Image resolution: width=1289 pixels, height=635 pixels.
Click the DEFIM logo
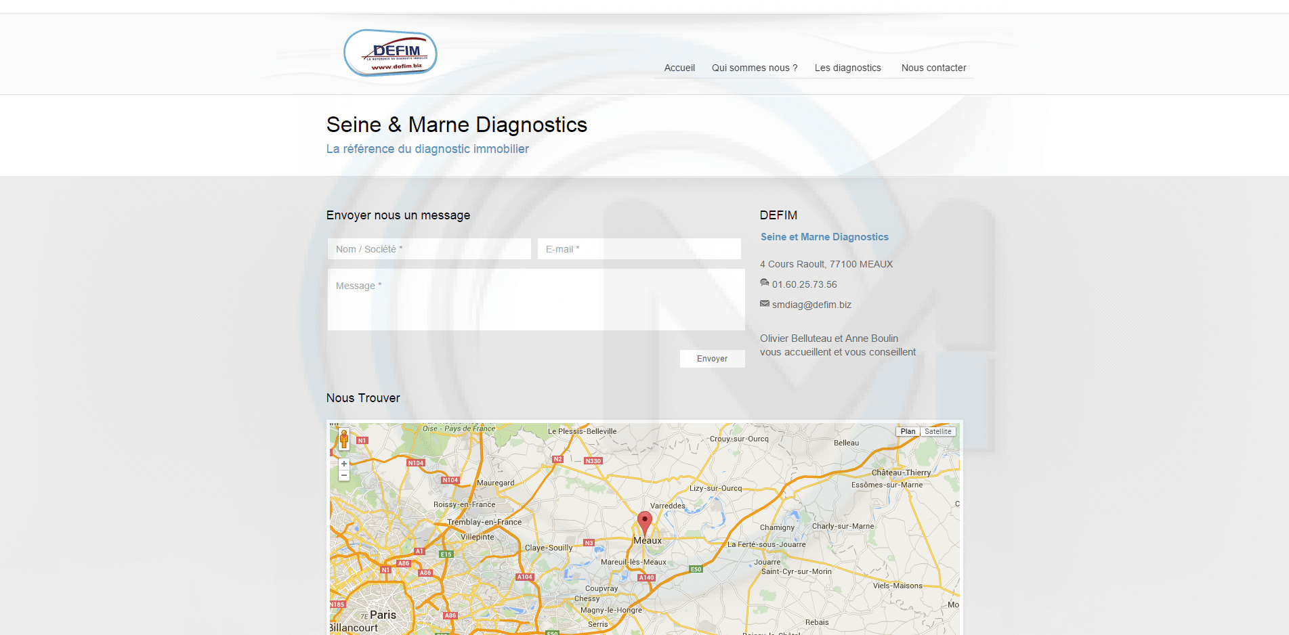pos(390,53)
